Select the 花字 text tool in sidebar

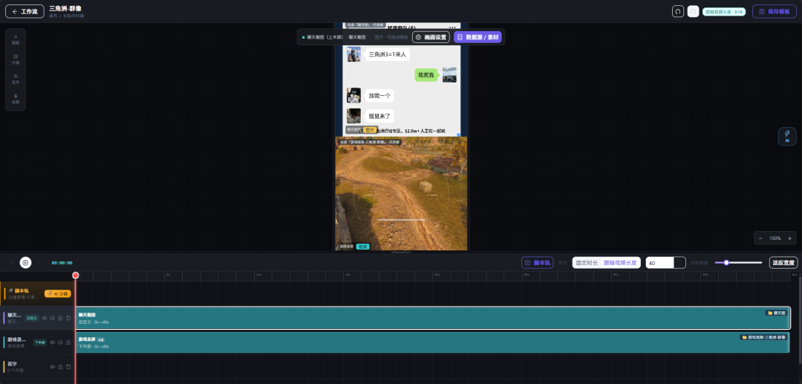(x=16, y=79)
